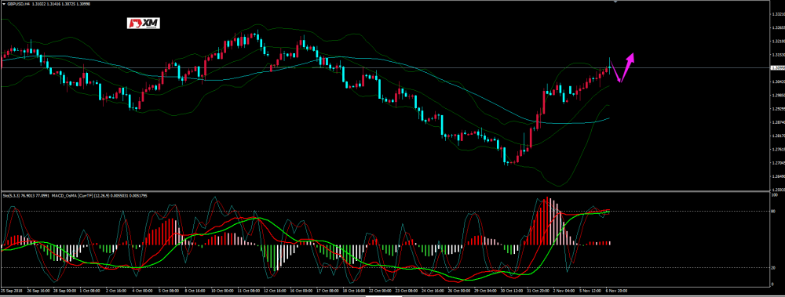Click the 31 Oct 20:00 time label
This screenshot has height=297, width=785.
[539, 291]
